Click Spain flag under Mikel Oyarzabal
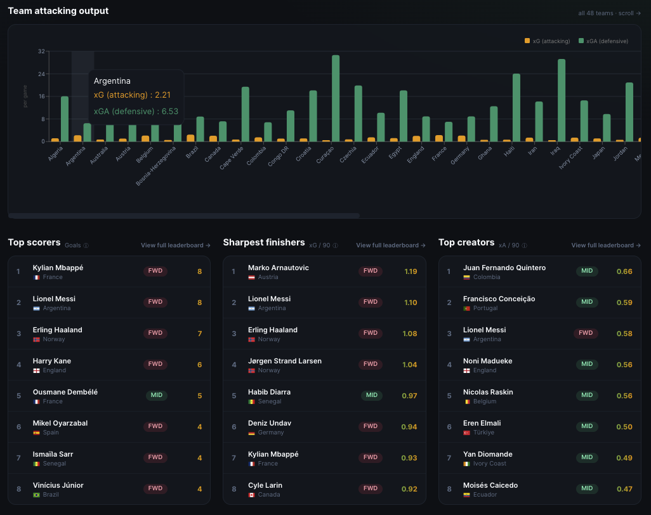This screenshot has width=651, height=515. coord(37,433)
